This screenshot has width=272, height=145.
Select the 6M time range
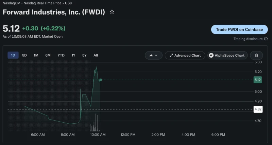pos(48,55)
